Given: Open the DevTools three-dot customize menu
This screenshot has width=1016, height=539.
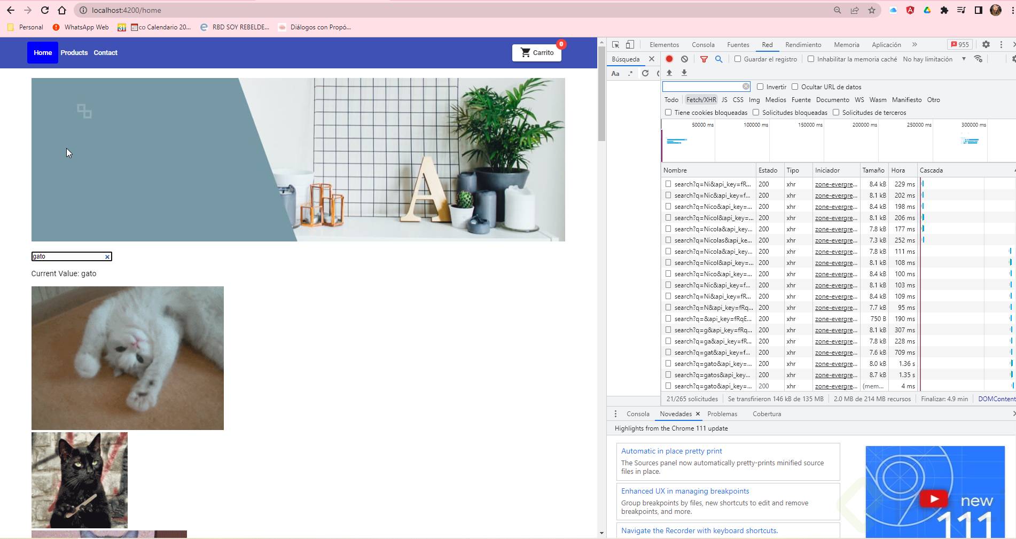Looking at the screenshot, I should (1001, 45).
